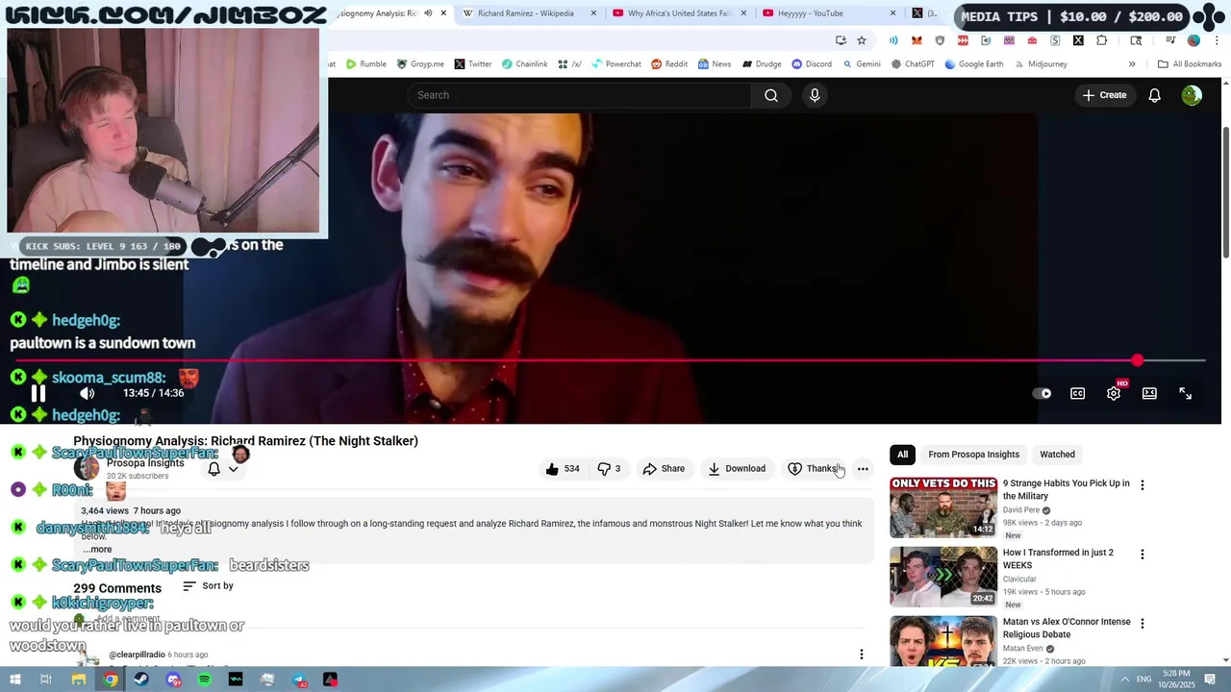Image resolution: width=1231 pixels, height=692 pixels.
Task: Open the Windows Start menu
Action: pos(15,680)
